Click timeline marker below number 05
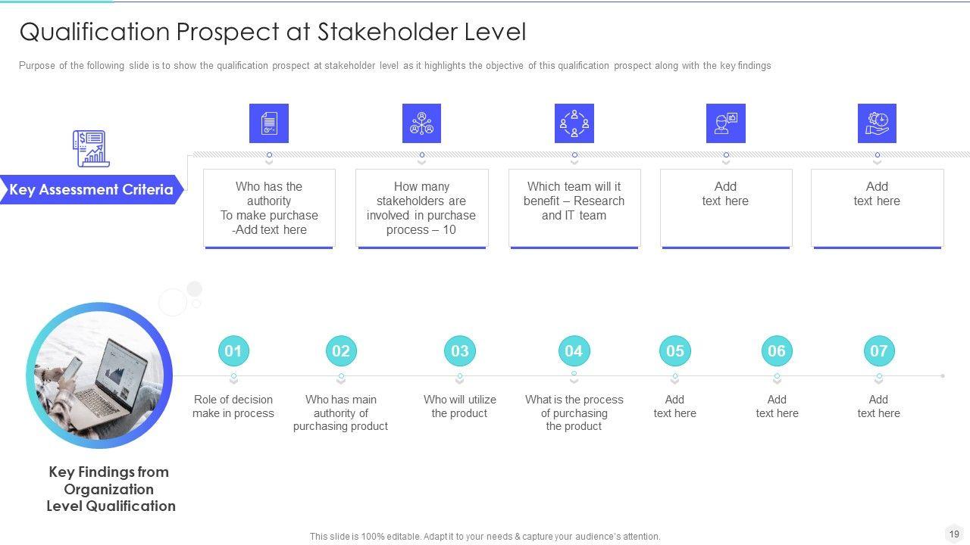Image resolution: width=970 pixels, height=545 pixels. (674, 376)
